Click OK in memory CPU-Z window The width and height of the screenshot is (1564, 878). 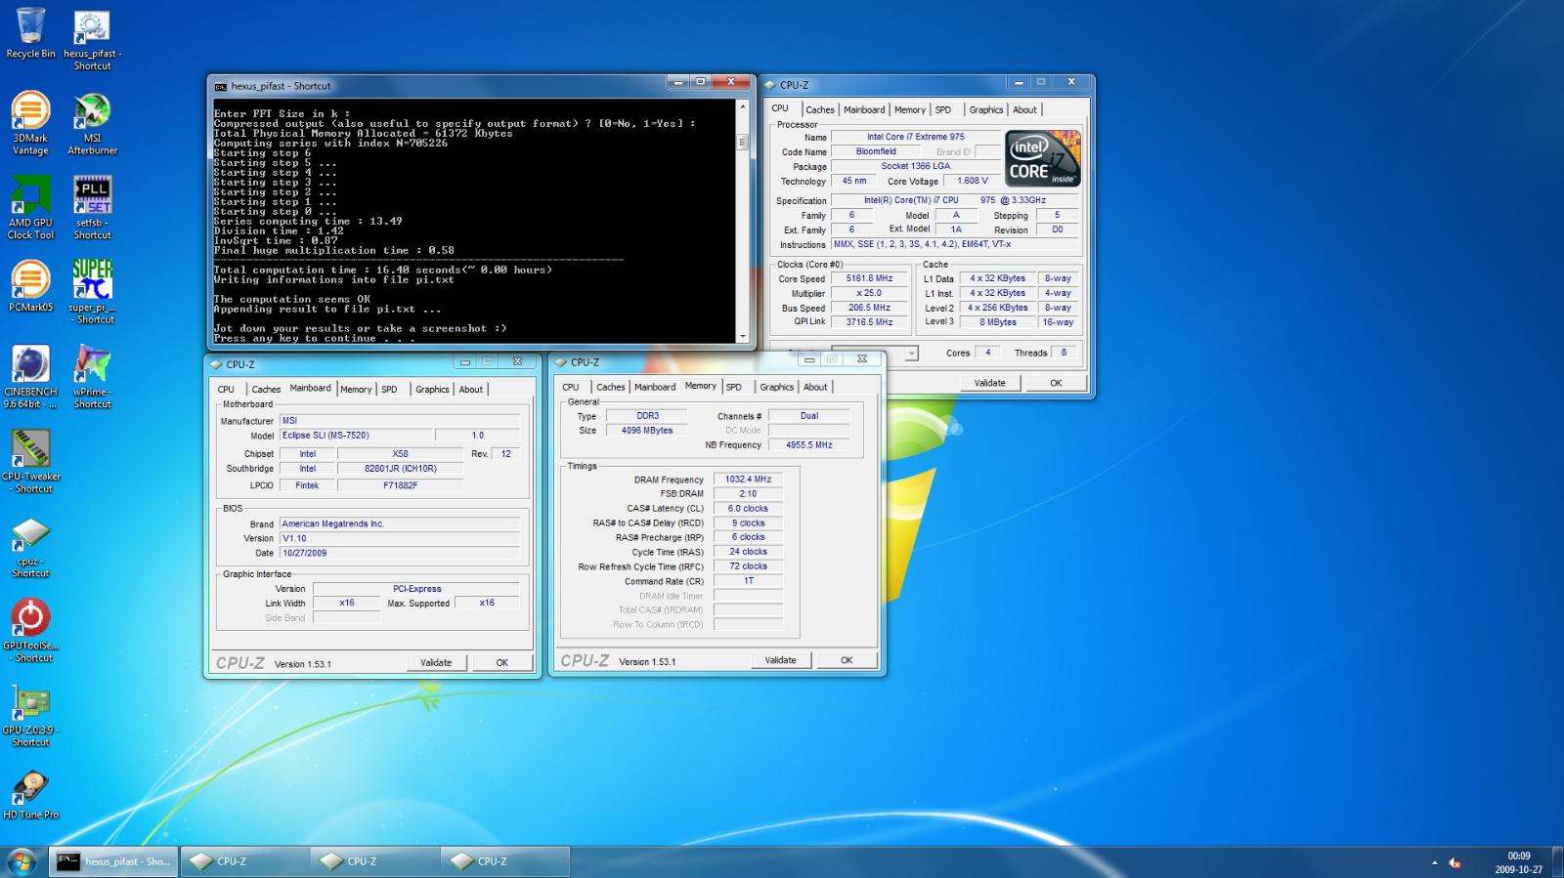click(847, 660)
